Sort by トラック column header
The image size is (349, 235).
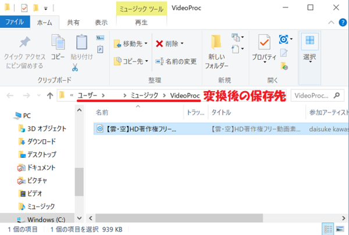click(x=195, y=113)
